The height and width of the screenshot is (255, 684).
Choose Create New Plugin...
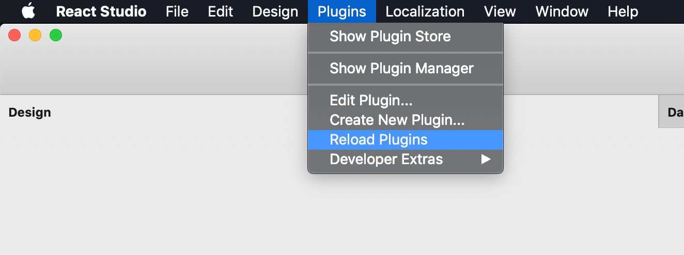(x=397, y=120)
